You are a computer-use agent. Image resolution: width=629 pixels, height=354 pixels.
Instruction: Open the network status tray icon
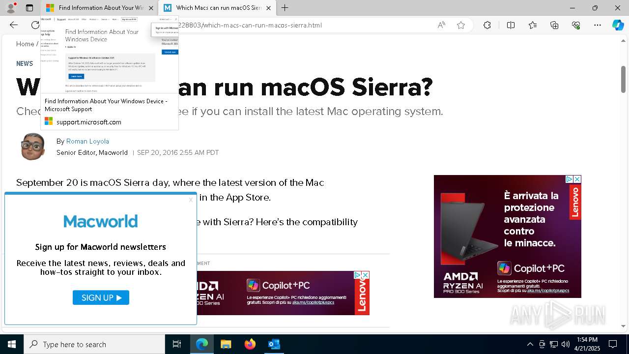(554, 344)
